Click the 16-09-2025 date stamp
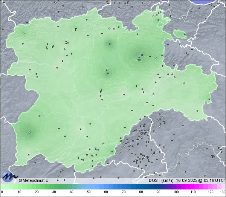226x197 pixels. pos(187,180)
